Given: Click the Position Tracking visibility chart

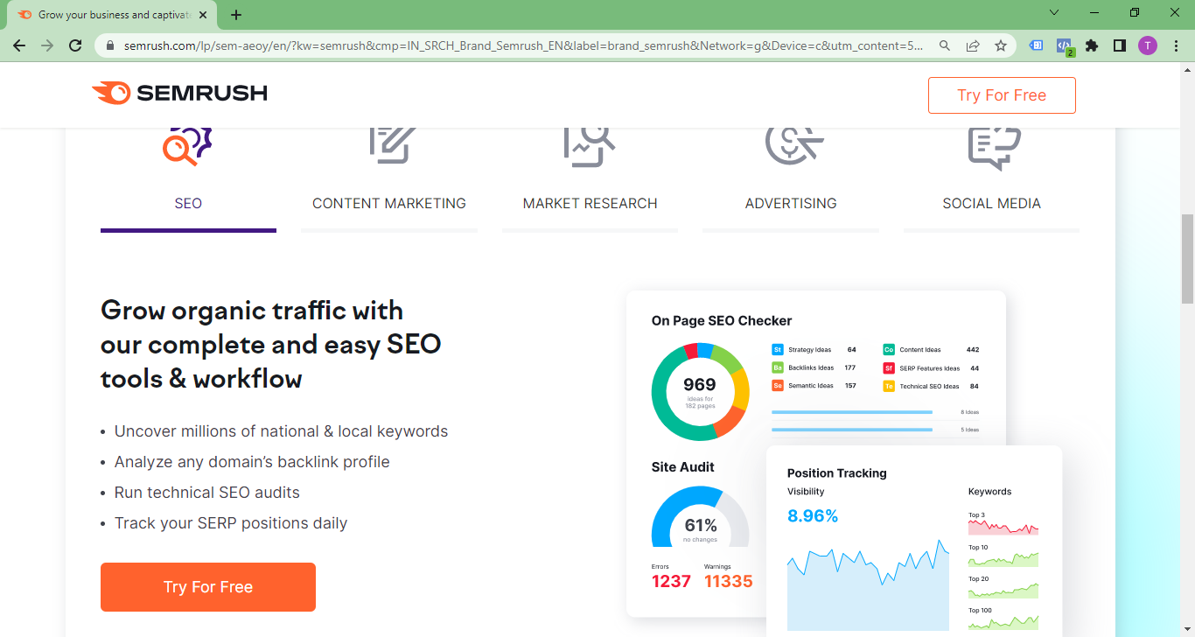Looking at the screenshot, I should coord(868,584).
